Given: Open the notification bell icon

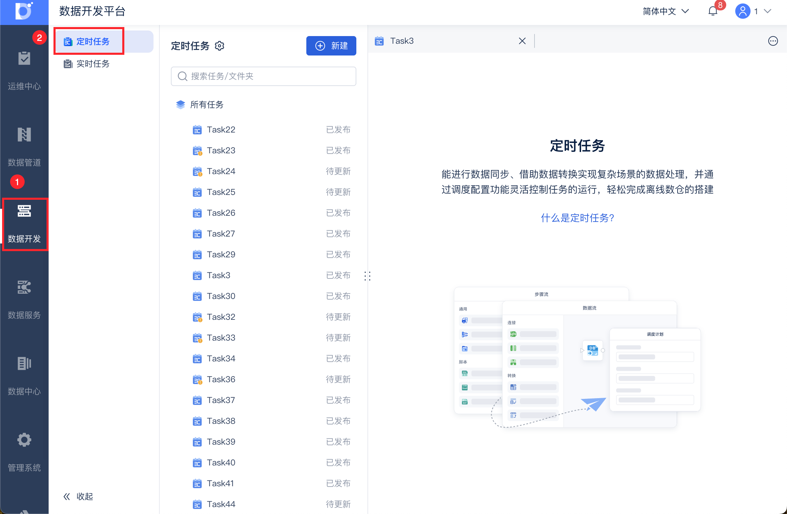Looking at the screenshot, I should (713, 11).
